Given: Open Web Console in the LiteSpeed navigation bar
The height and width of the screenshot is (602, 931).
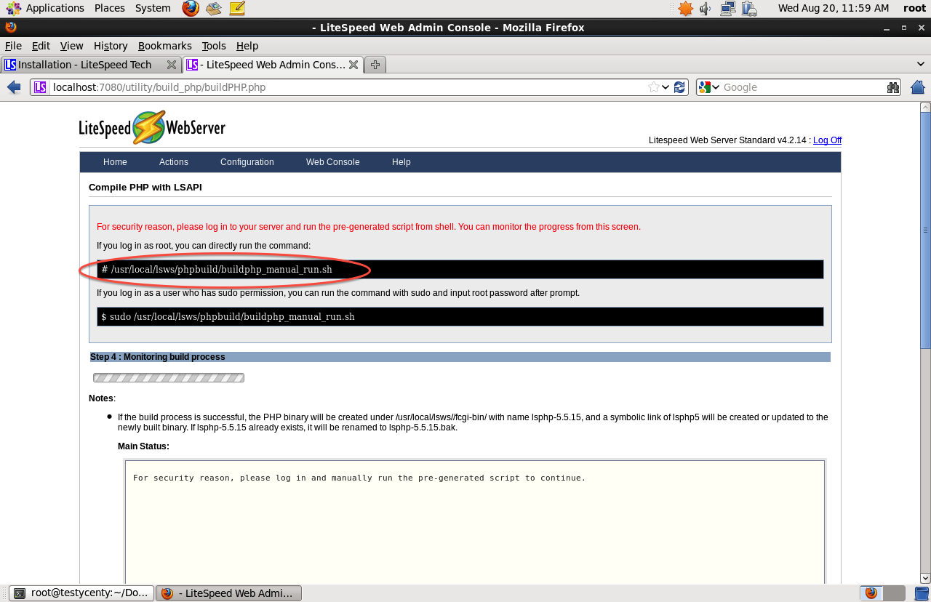Looking at the screenshot, I should point(332,162).
